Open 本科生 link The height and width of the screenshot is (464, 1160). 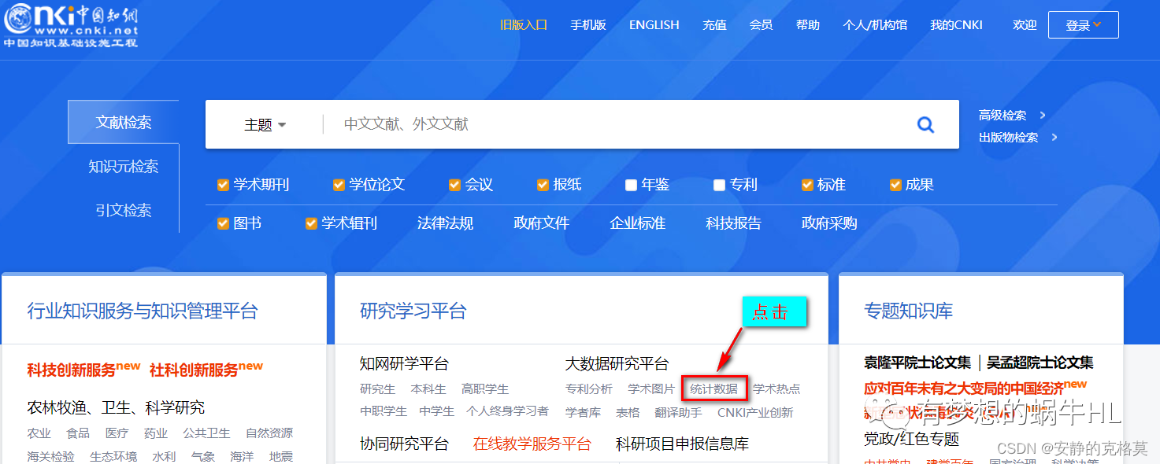tap(428, 389)
